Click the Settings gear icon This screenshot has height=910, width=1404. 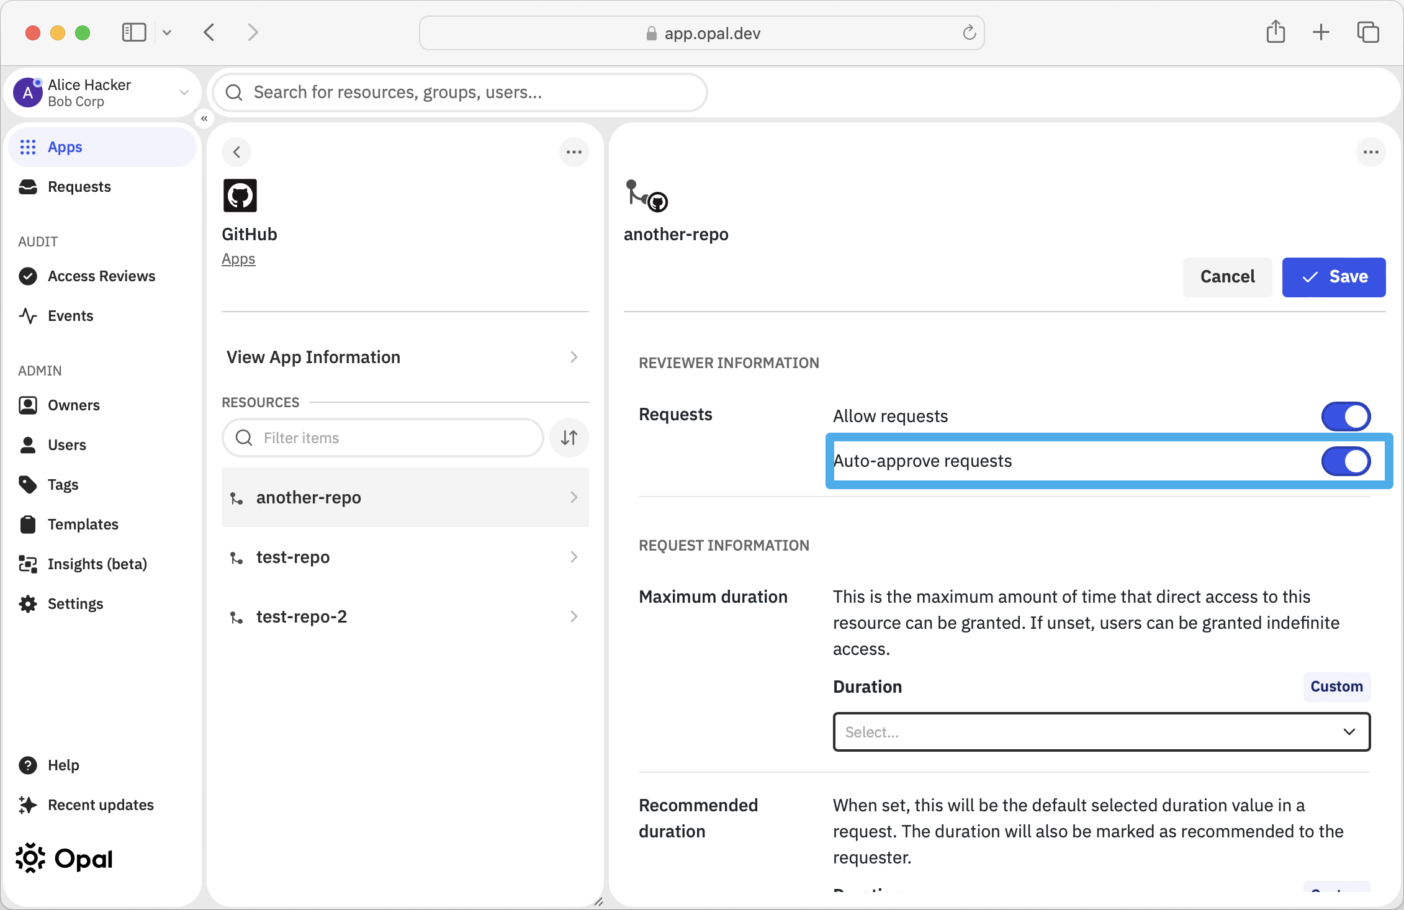(28, 604)
